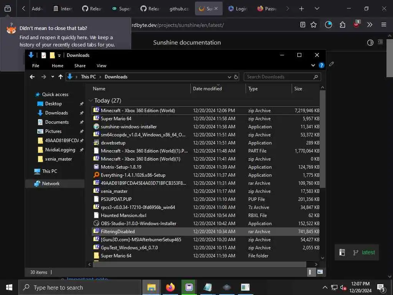Select the OBS-Studio-31.0.0-Windows-Installer file
The height and width of the screenshot is (295, 393).
click(x=206, y=223)
